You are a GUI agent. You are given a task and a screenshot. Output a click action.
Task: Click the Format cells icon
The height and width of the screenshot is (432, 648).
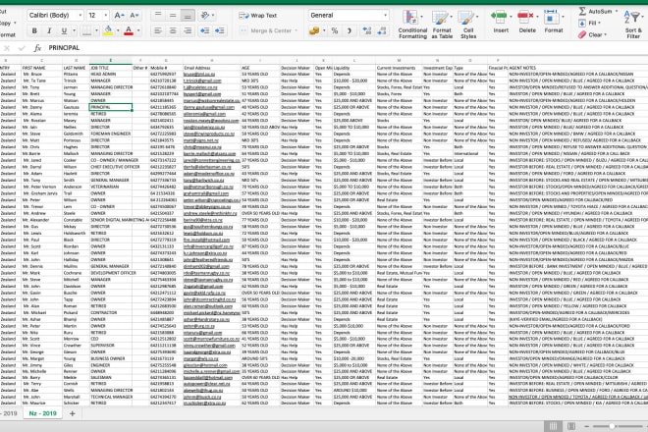point(552,17)
